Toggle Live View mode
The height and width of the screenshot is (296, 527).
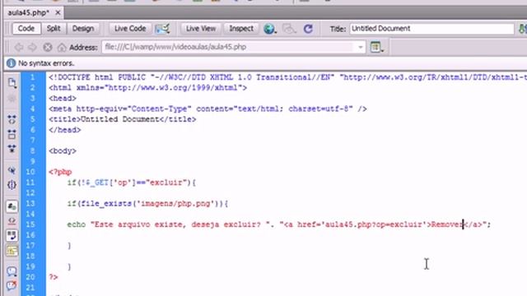(x=201, y=29)
